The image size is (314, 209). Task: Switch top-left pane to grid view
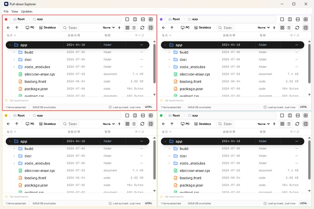tap(127, 28)
